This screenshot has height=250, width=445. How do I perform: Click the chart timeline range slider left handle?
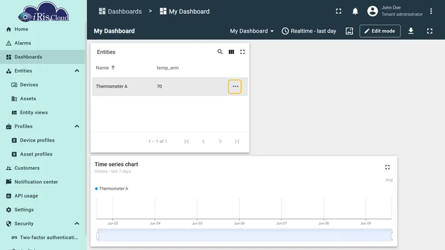point(98,236)
